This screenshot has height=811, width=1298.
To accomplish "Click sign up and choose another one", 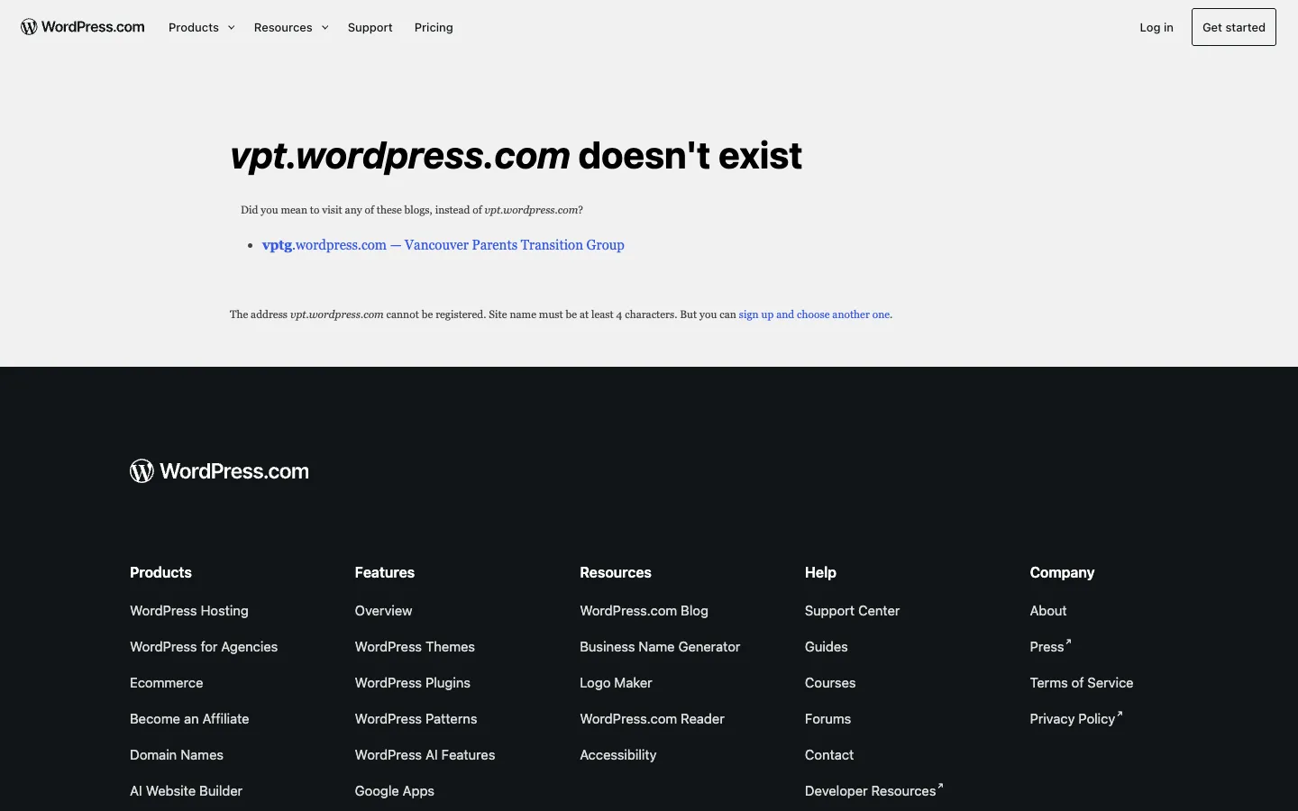I will pyautogui.click(x=814, y=314).
